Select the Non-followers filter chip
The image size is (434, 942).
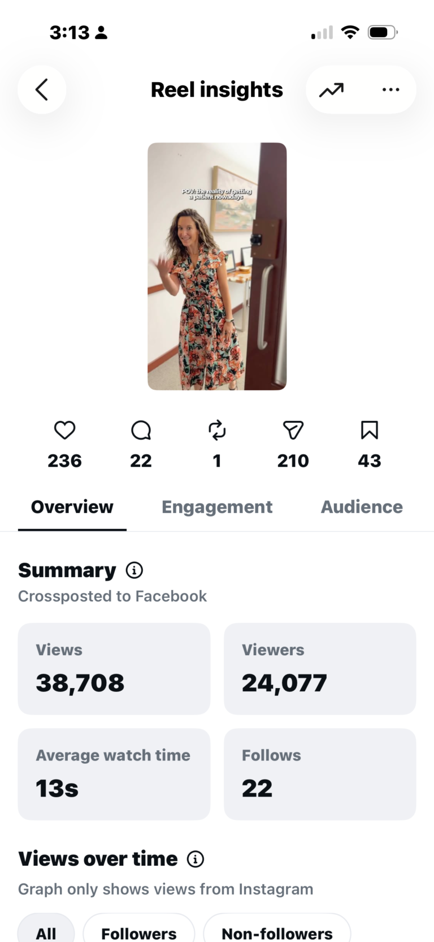277,931
